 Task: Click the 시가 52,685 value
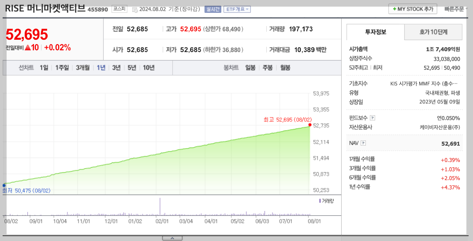(137, 49)
